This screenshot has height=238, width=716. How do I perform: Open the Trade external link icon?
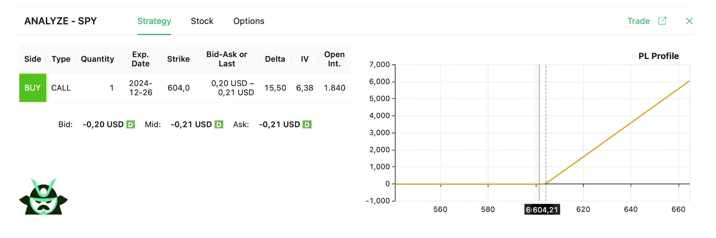[662, 21]
